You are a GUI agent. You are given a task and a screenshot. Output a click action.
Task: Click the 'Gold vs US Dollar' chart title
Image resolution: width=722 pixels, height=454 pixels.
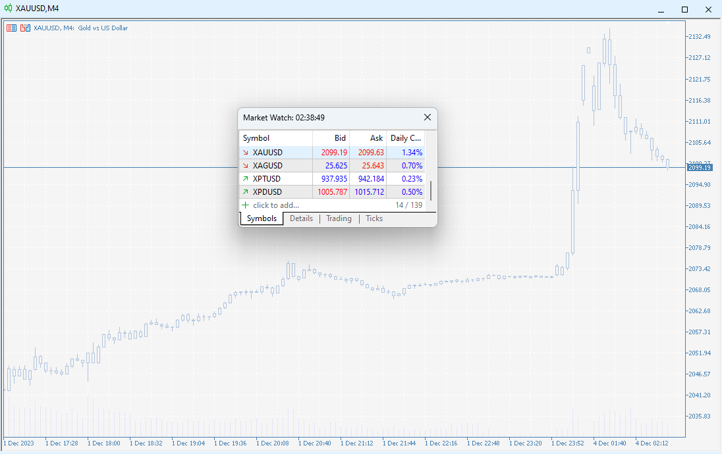click(103, 28)
